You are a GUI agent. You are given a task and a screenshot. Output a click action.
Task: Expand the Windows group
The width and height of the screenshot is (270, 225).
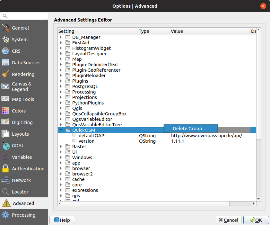(61, 157)
